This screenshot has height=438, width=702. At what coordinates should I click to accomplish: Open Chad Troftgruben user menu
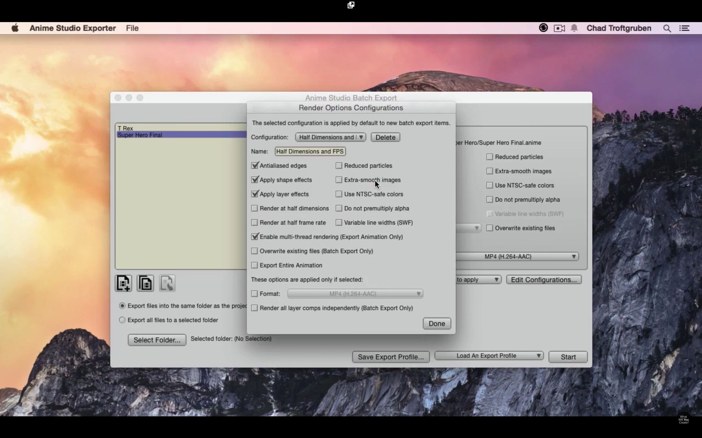pos(619,28)
